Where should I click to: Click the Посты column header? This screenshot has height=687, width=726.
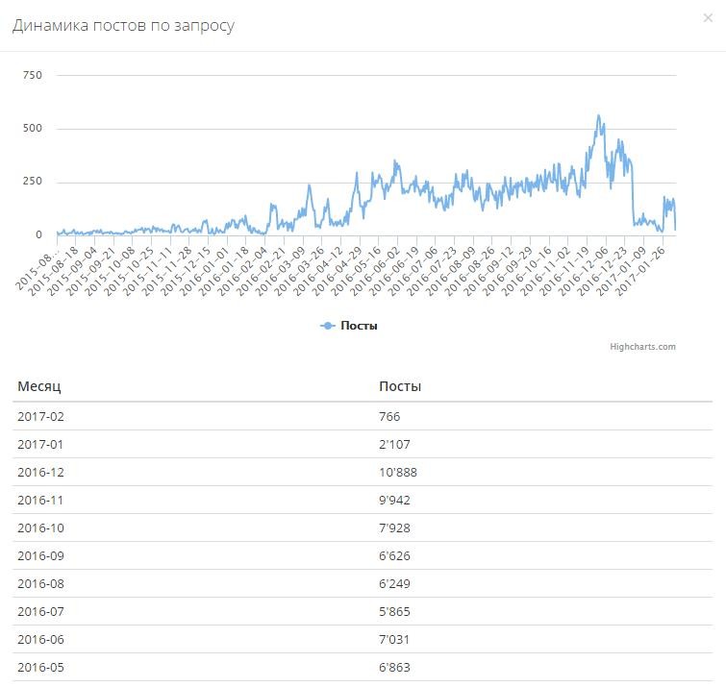point(400,386)
